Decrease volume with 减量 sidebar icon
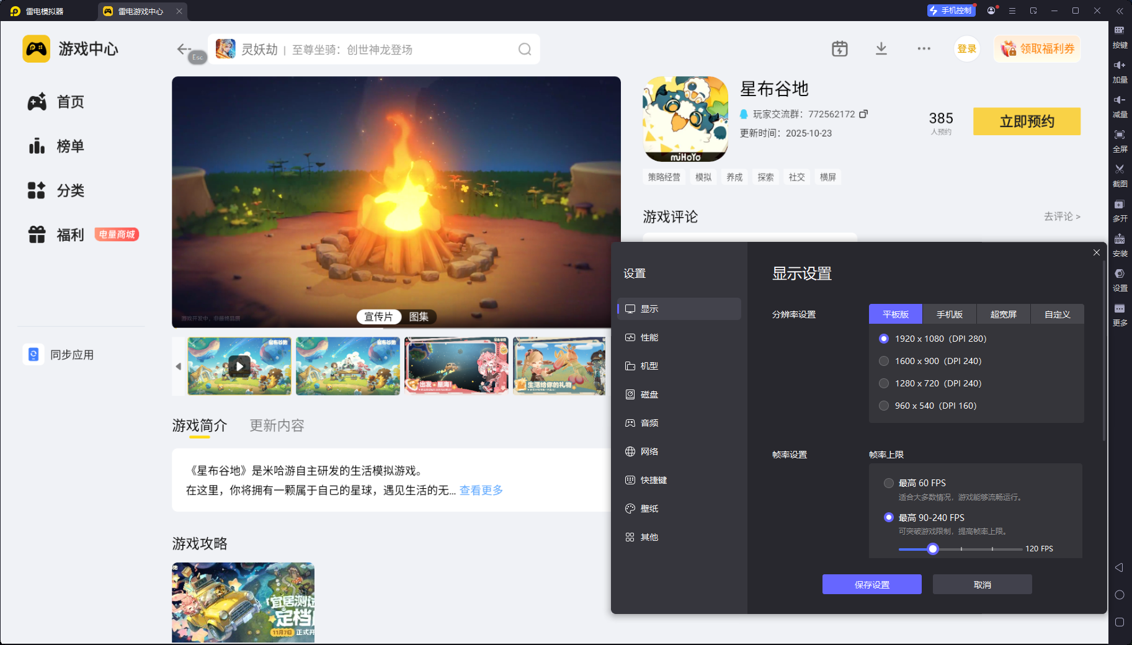 click(x=1120, y=107)
